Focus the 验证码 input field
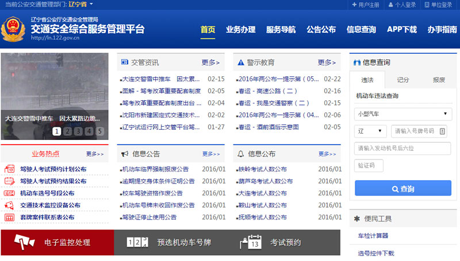The image size is (460, 261). pos(369,166)
